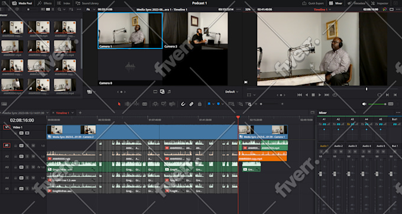Activate the Trim Edit Mode tool
The image size is (402, 214).
coord(128,104)
